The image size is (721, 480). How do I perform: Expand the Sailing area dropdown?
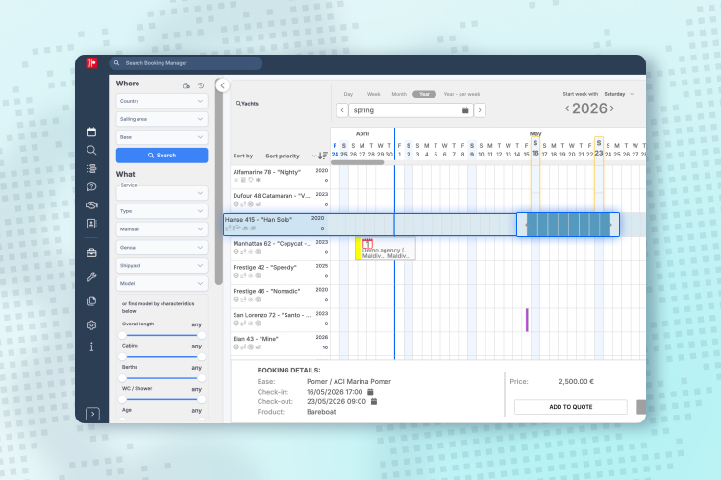point(162,119)
